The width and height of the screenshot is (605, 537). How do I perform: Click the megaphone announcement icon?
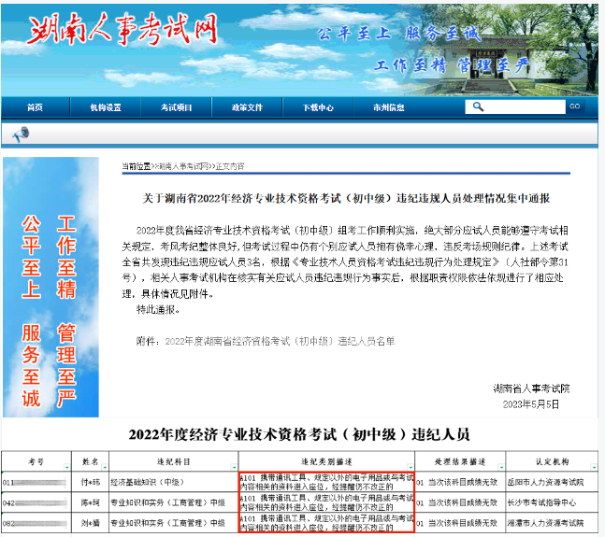(x=20, y=136)
